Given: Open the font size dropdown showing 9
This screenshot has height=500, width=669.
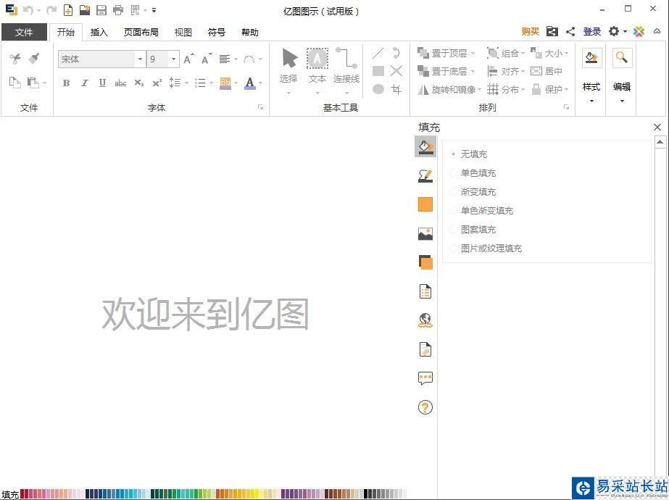Looking at the screenshot, I should pos(173,59).
